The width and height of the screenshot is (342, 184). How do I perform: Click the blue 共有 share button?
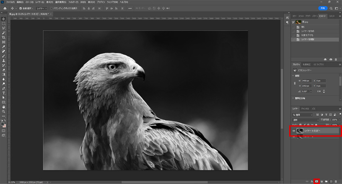click(x=323, y=8)
